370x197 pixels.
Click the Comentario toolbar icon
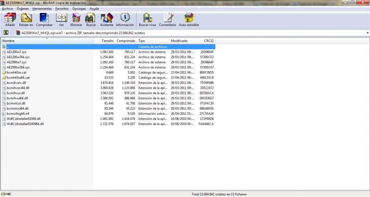[168, 18]
